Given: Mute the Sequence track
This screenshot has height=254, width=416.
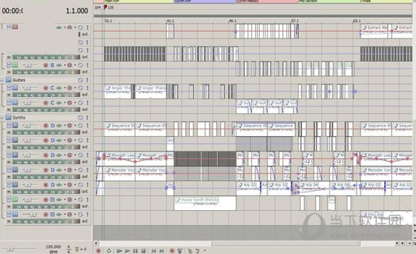Looking at the screenshot, I should [80, 126].
